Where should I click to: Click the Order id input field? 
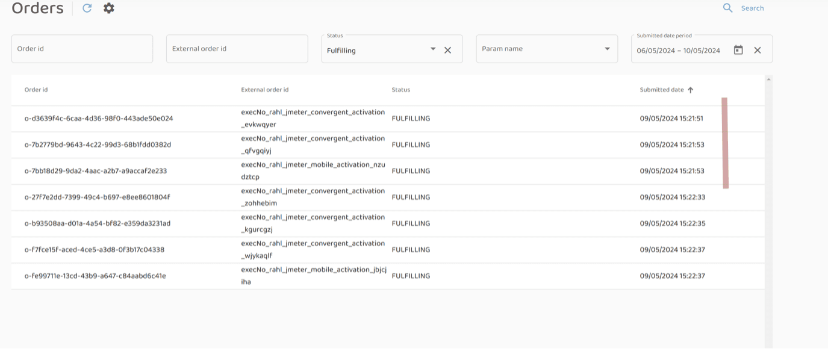82,49
